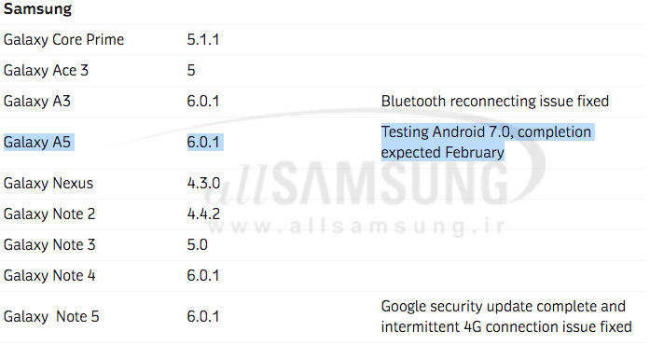Select the Galaxy Note 5 device name

[51, 317]
